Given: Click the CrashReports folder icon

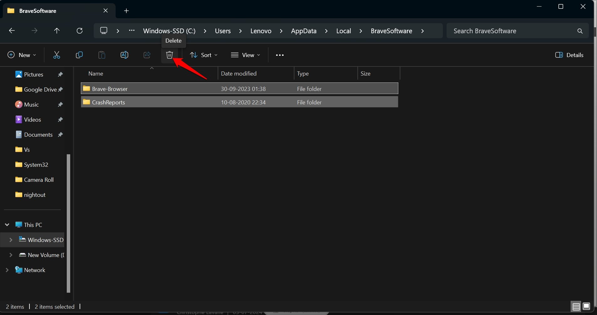Looking at the screenshot, I should pyautogui.click(x=86, y=102).
